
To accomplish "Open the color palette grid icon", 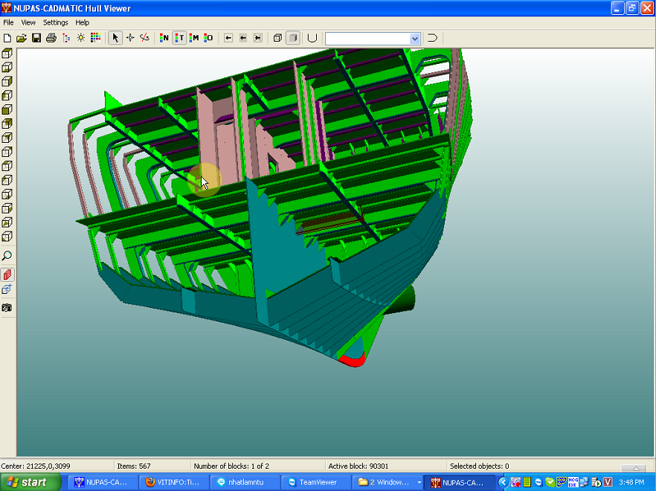I will 95,38.
